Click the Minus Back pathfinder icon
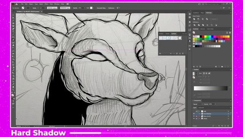Screen dimensions: 243x137 coord(216,25)
